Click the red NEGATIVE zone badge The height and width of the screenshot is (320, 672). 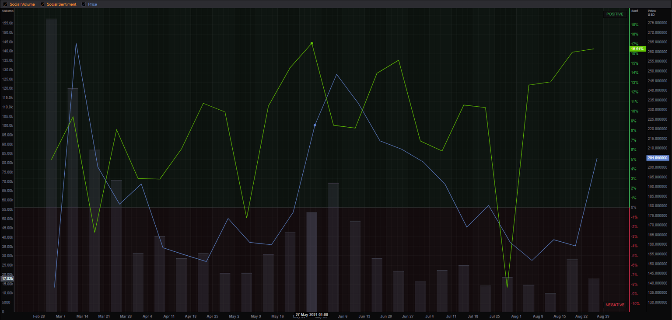615,305
